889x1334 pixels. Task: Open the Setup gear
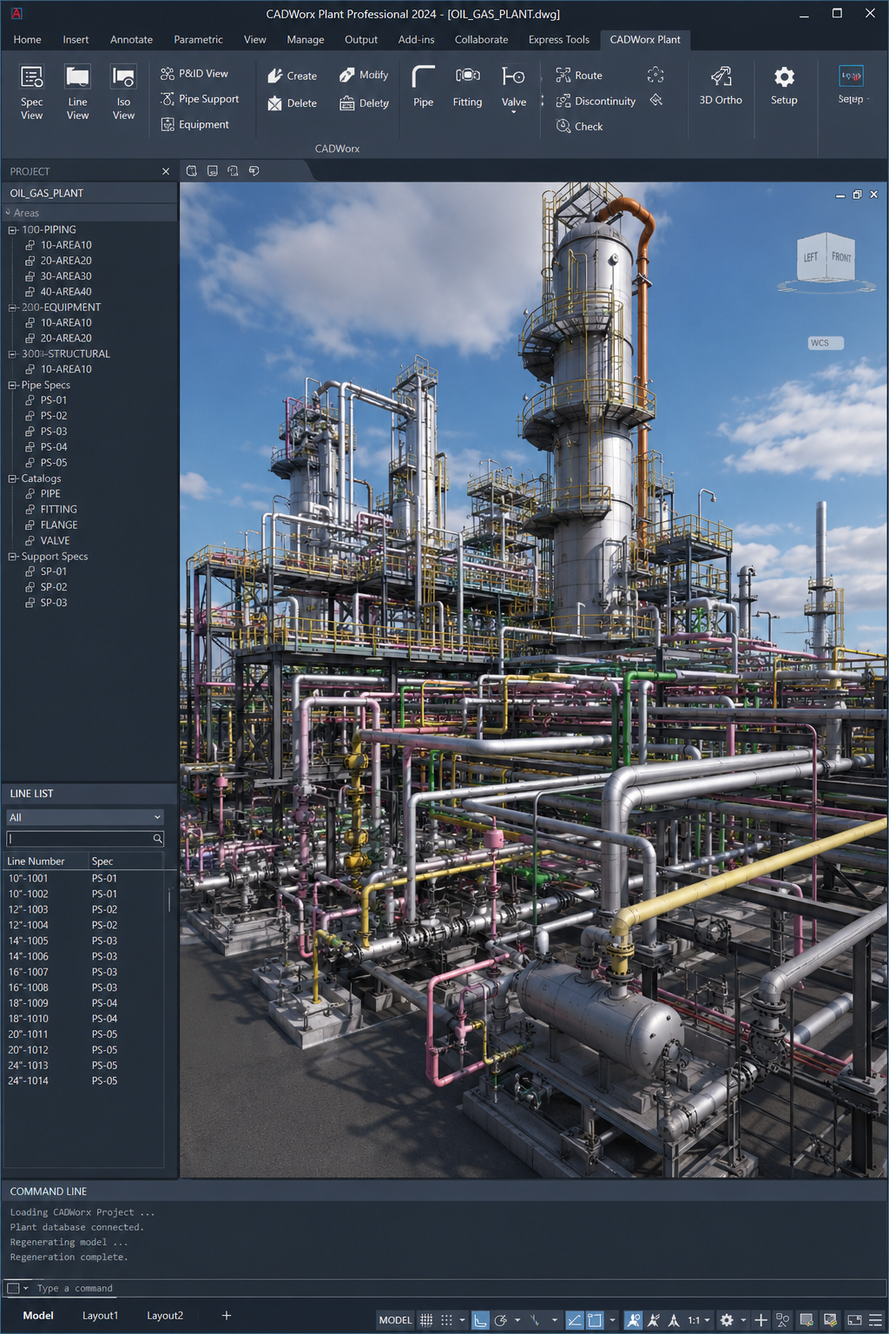[784, 86]
